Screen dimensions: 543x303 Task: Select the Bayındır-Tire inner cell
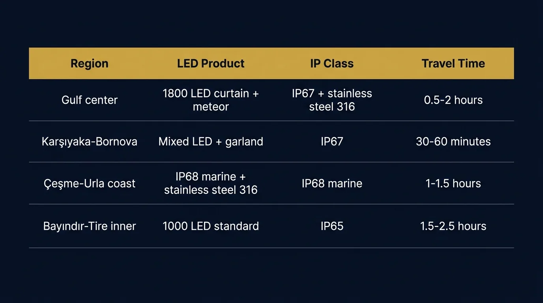[90, 226]
